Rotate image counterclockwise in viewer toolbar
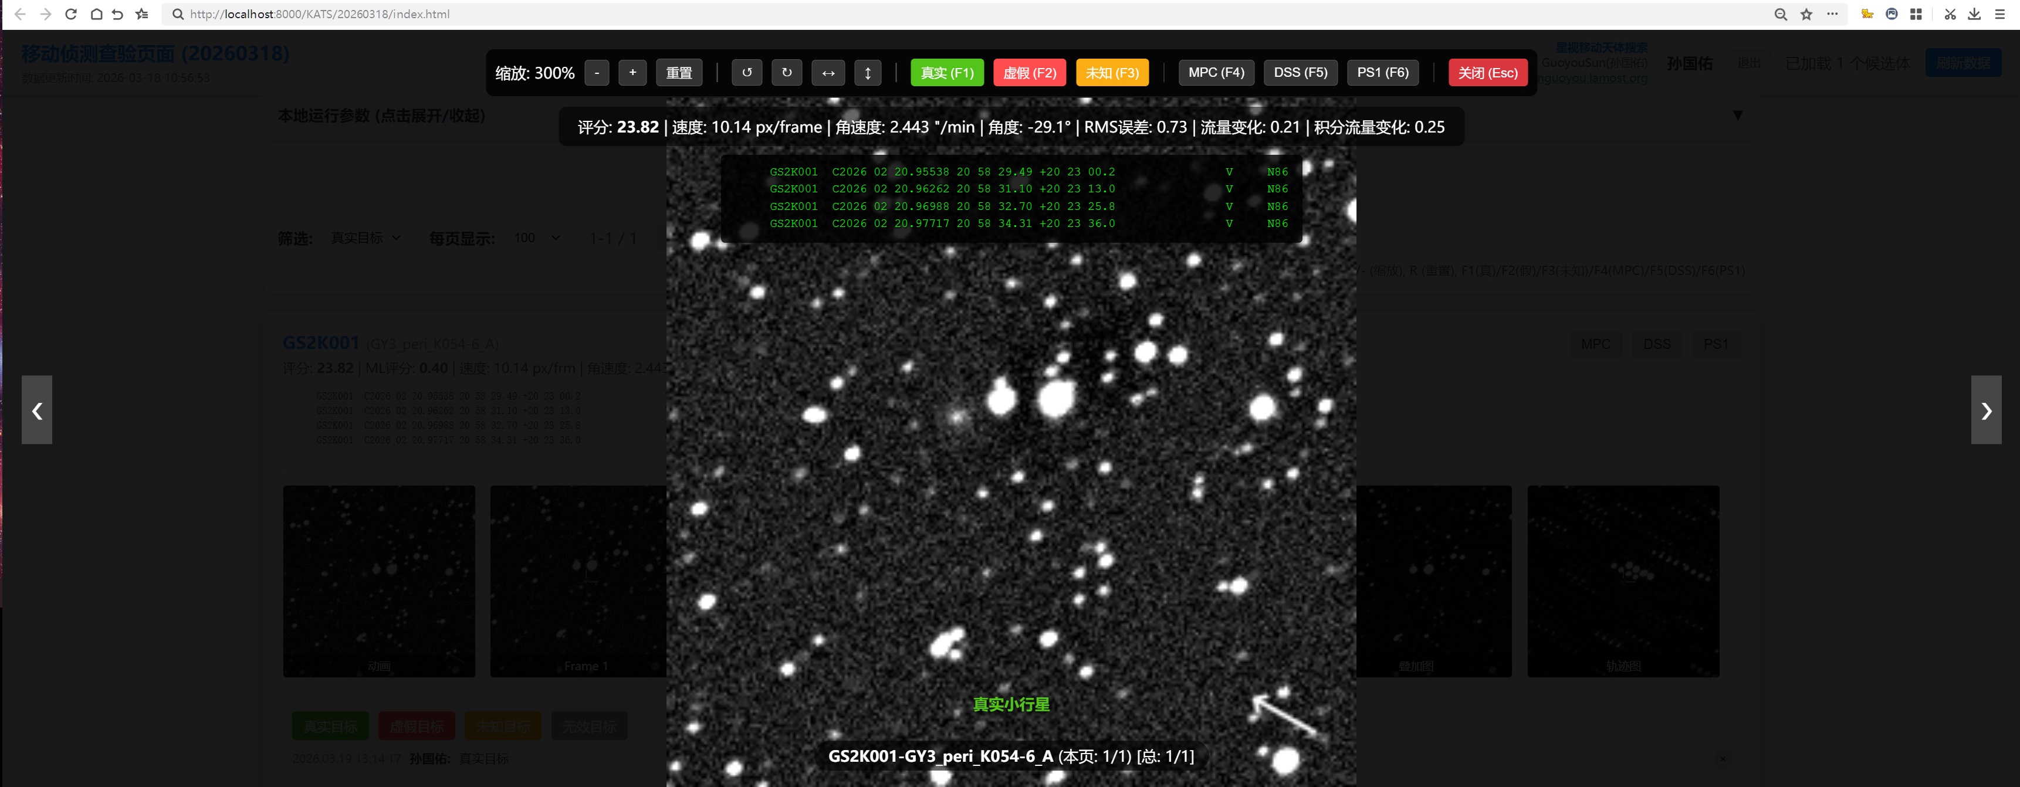 click(x=746, y=73)
